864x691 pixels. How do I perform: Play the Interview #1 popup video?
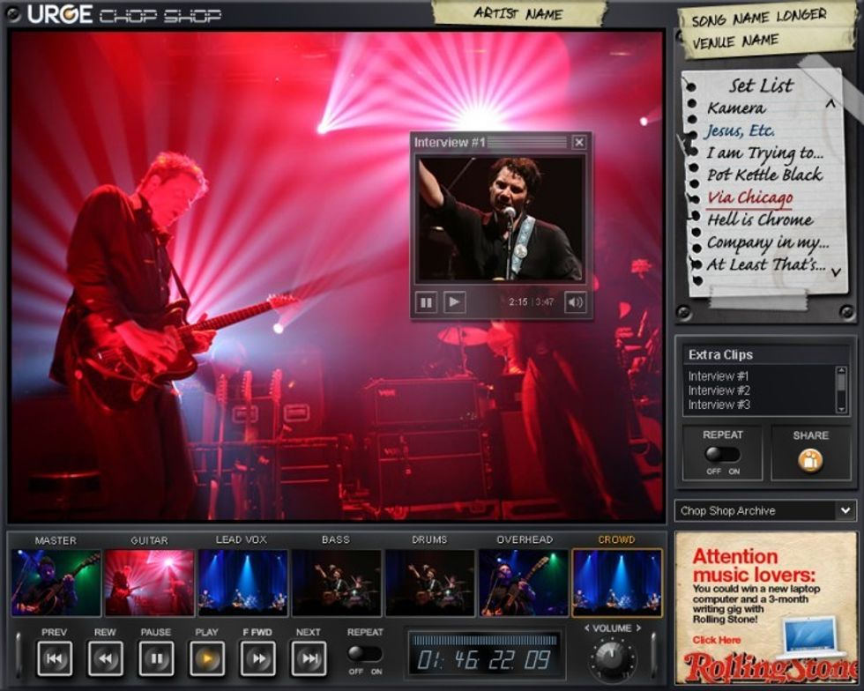[x=455, y=302]
